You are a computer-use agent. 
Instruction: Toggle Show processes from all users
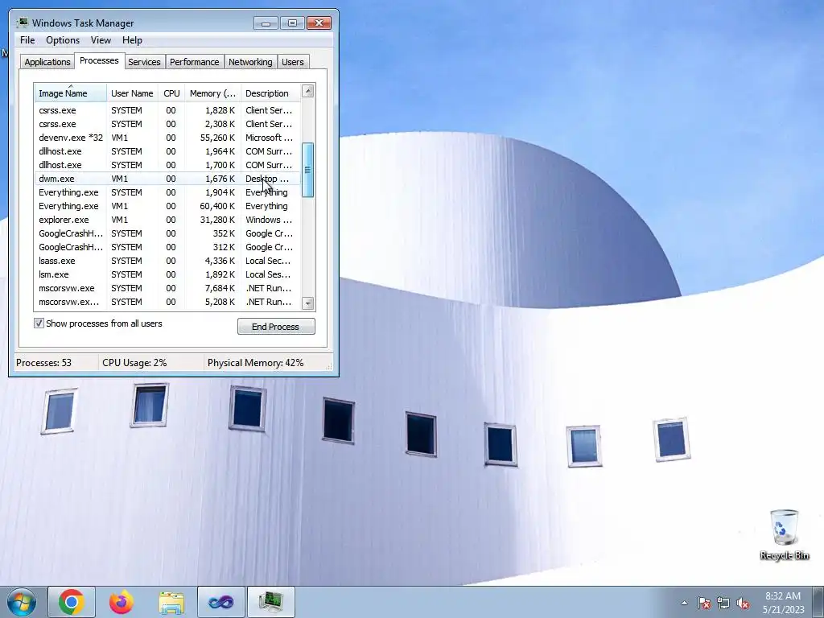coord(39,323)
